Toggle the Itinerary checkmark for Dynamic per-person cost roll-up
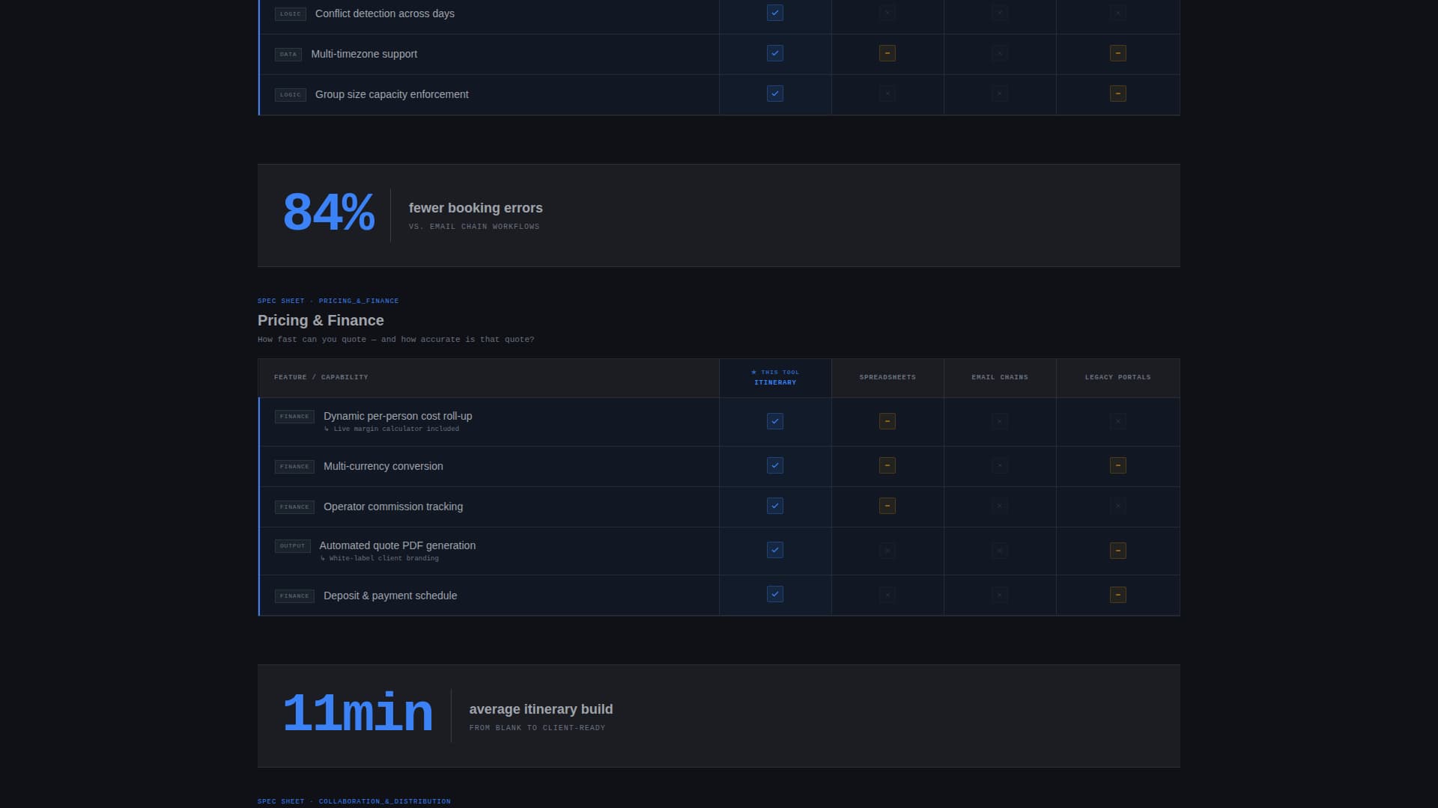Viewport: 1438px width, 808px height. 775,421
